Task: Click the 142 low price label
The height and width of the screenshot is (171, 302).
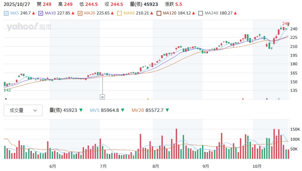Action: [x=7, y=90]
